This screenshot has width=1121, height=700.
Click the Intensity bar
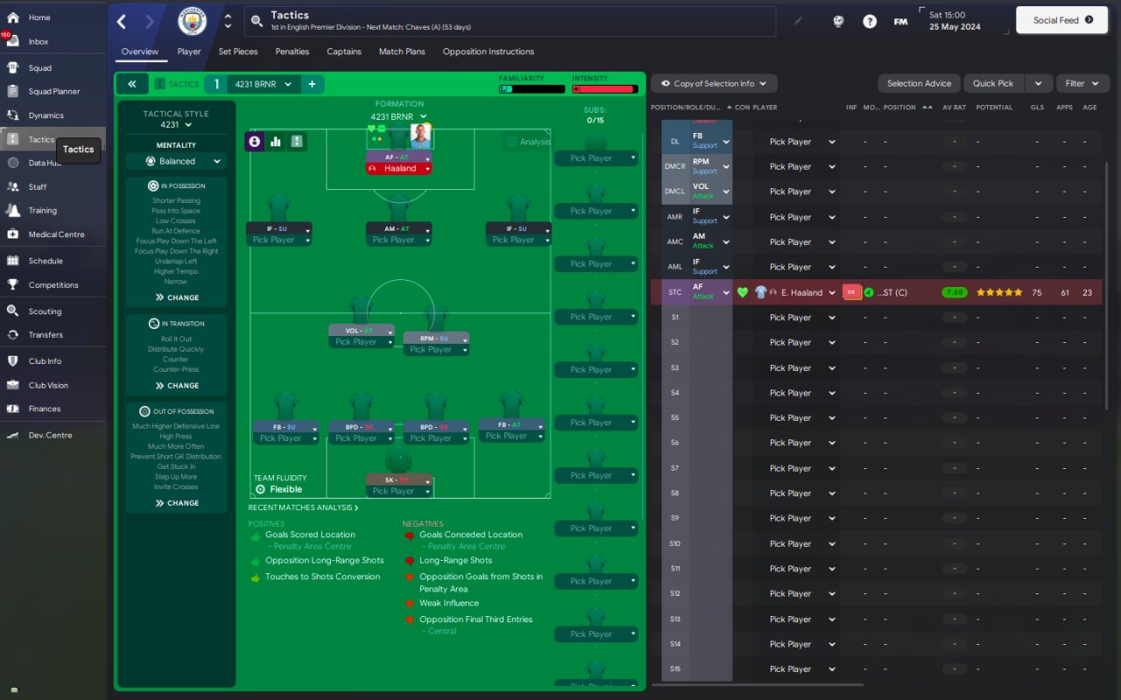point(603,89)
